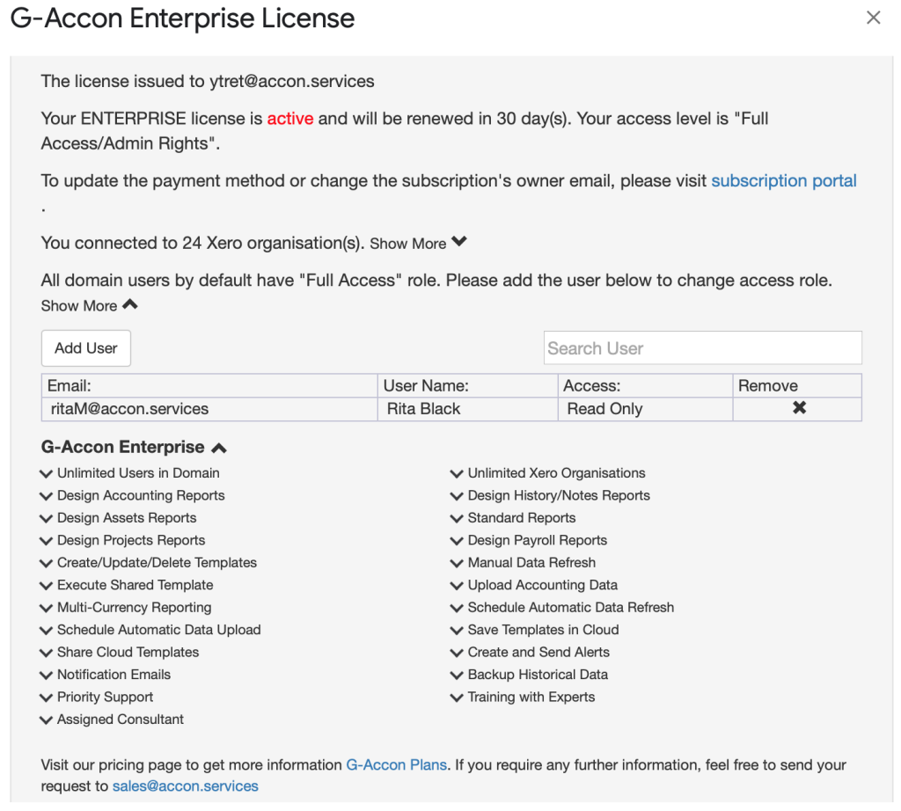Image resolution: width=901 pixels, height=811 pixels.
Task: Click checkmark next to Training with Experts
Action: (x=457, y=698)
